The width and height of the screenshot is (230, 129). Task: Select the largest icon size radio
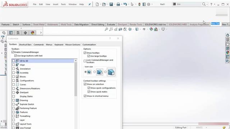[105, 72]
